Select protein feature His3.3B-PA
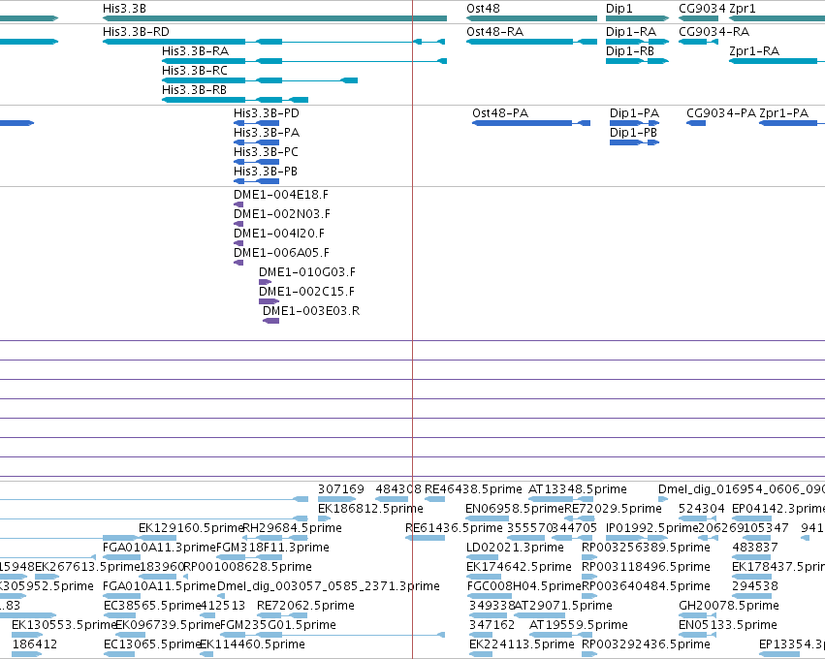The width and height of the screenshot is (825, 659). [256, 142]
